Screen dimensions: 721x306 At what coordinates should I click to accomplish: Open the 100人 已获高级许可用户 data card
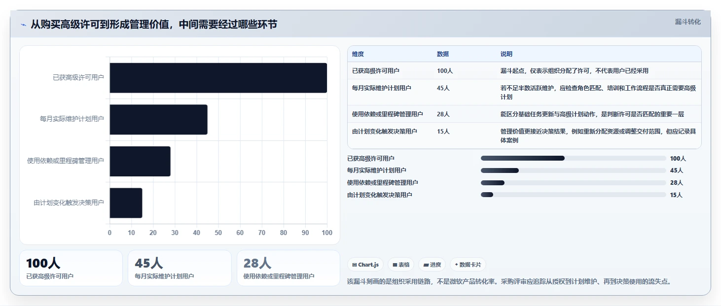(71, 268)
